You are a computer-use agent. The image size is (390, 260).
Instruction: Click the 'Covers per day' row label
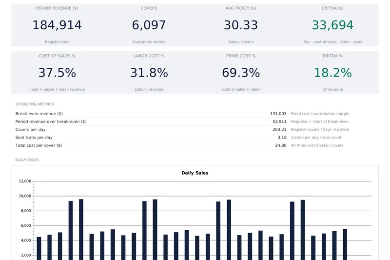[x=30, y=130]
